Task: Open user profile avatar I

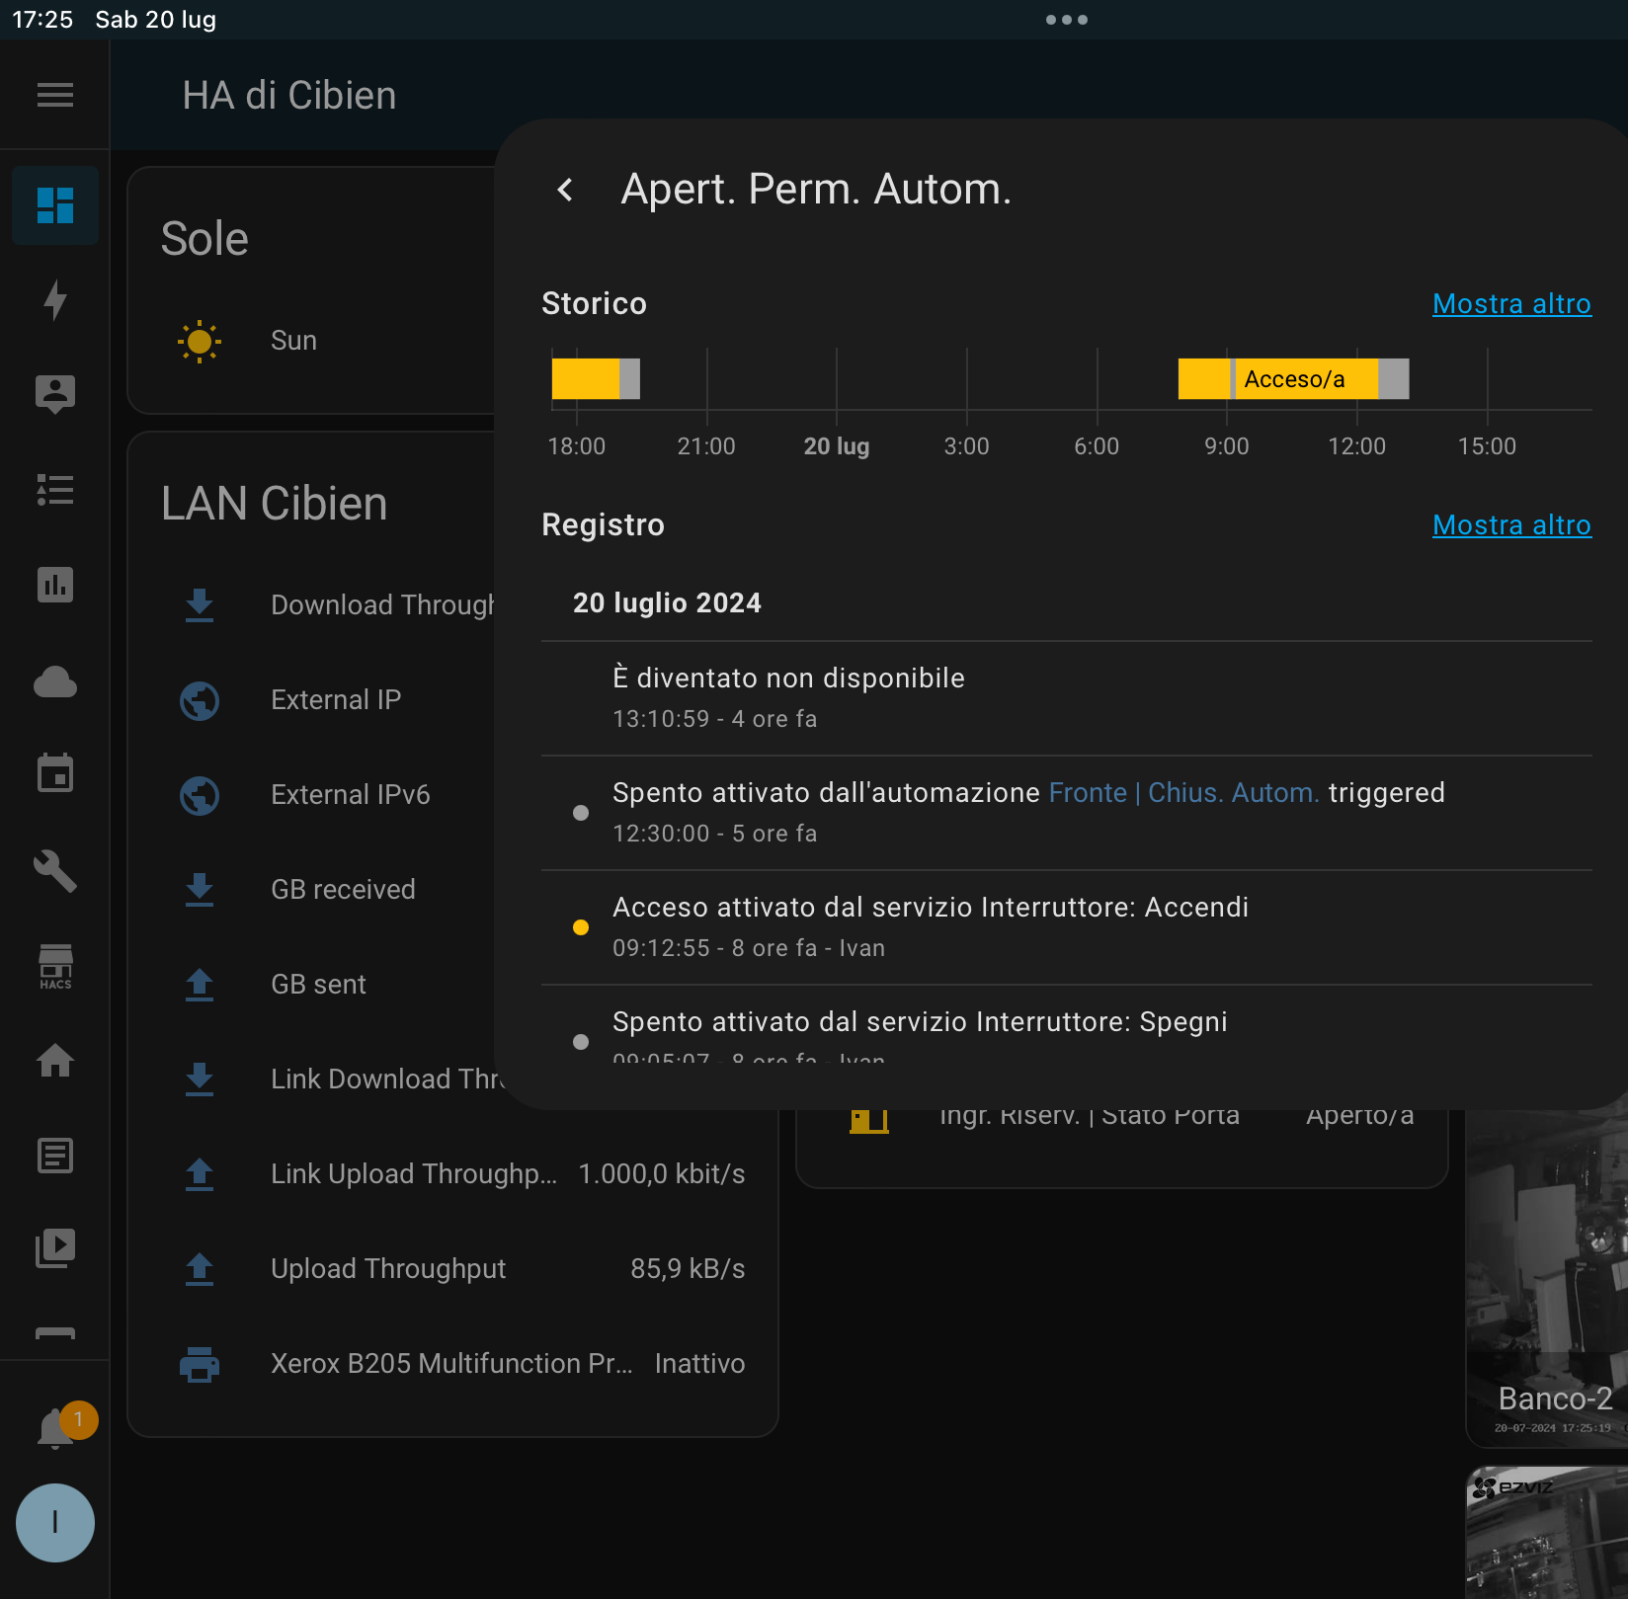Action: 55,1523
